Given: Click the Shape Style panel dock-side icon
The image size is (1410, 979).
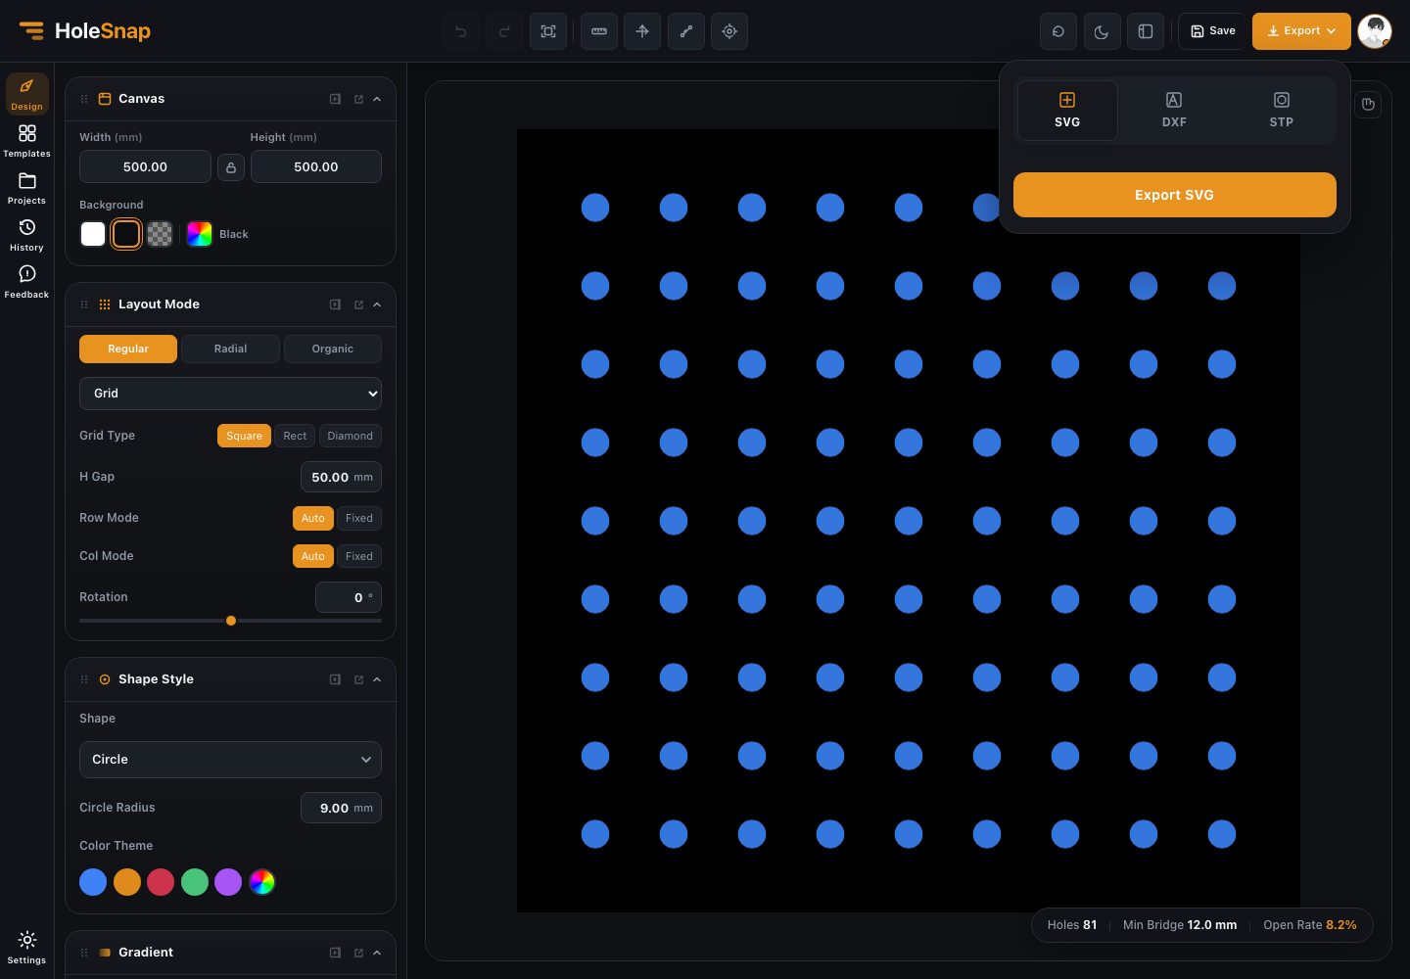Looking at the screenshot, I should [335, 679].
